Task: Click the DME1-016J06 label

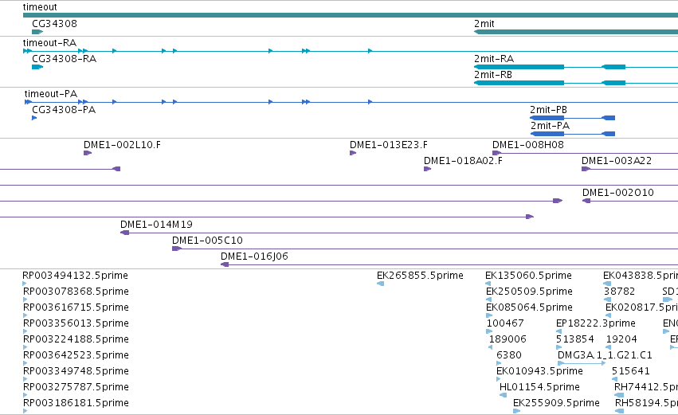Action: pos(254,256)
